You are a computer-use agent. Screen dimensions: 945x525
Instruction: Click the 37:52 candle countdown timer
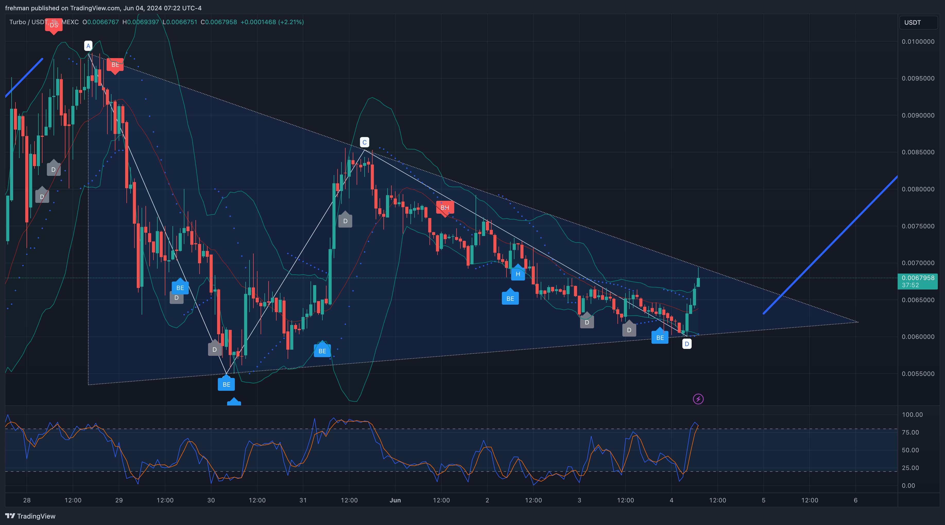[910, 285]
